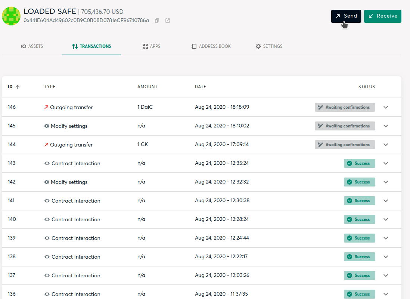Expand transaction 141 details
Image resolution: width=410 pixels, height=299 pixels.
point(386,201)
